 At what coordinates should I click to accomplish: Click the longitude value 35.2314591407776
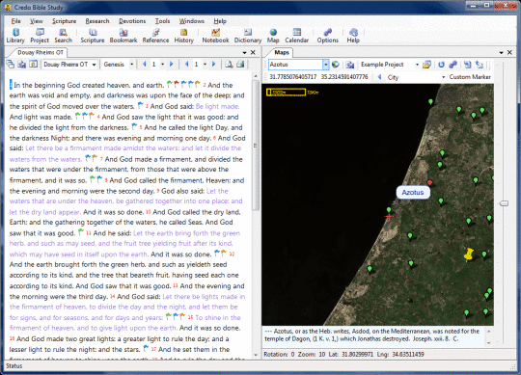(x=344, y=77)
